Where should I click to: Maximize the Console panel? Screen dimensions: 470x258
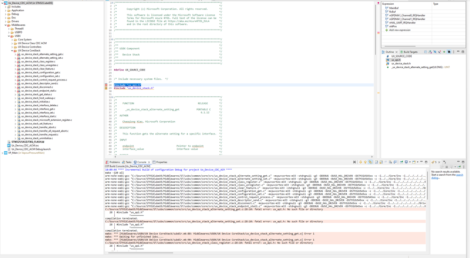[x=426, y=162]
